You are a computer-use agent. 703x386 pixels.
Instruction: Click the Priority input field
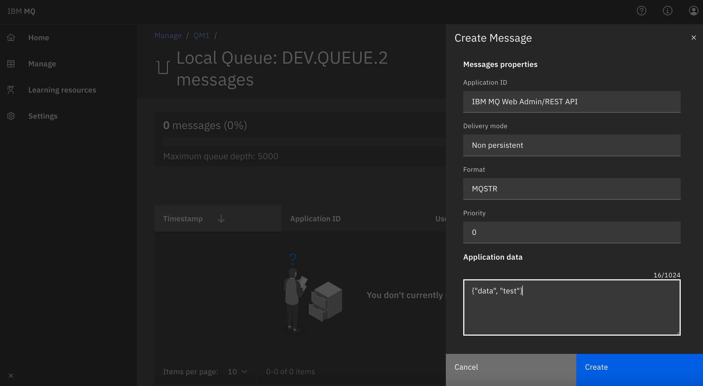(x=572, y=232)
